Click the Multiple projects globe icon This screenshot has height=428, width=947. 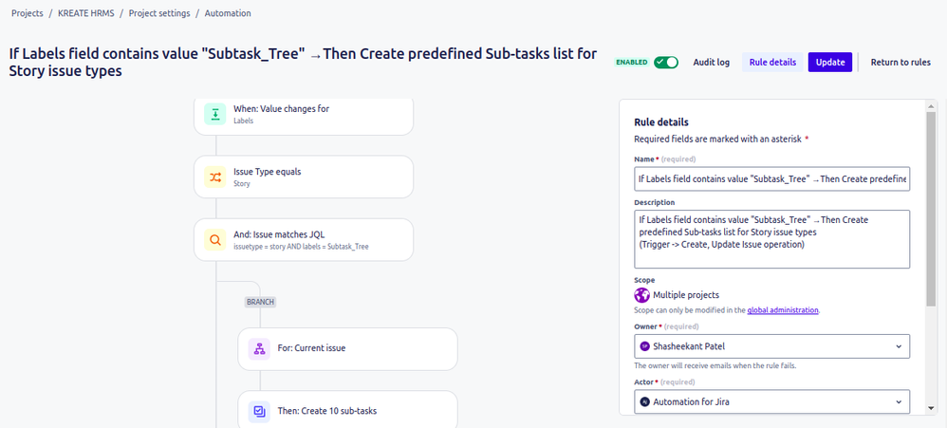(641, 295)
